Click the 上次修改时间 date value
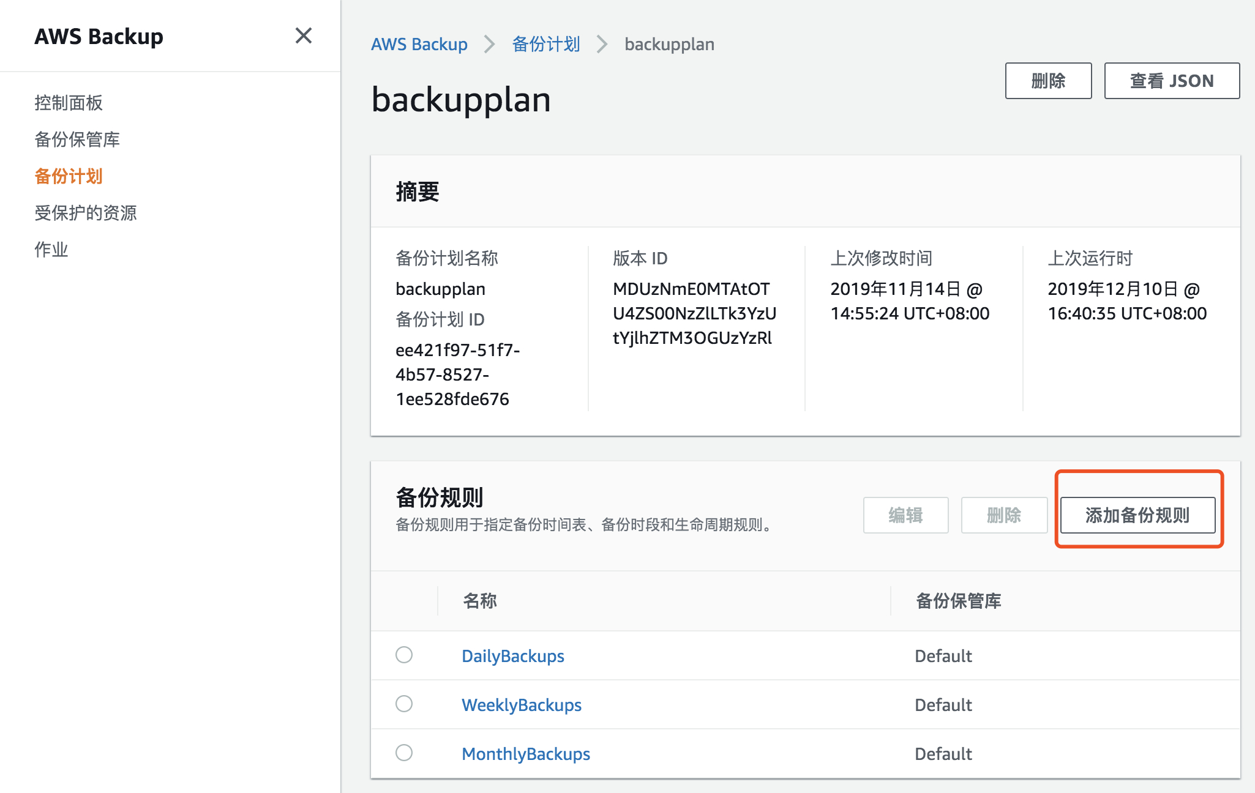 tap(910, 301)
